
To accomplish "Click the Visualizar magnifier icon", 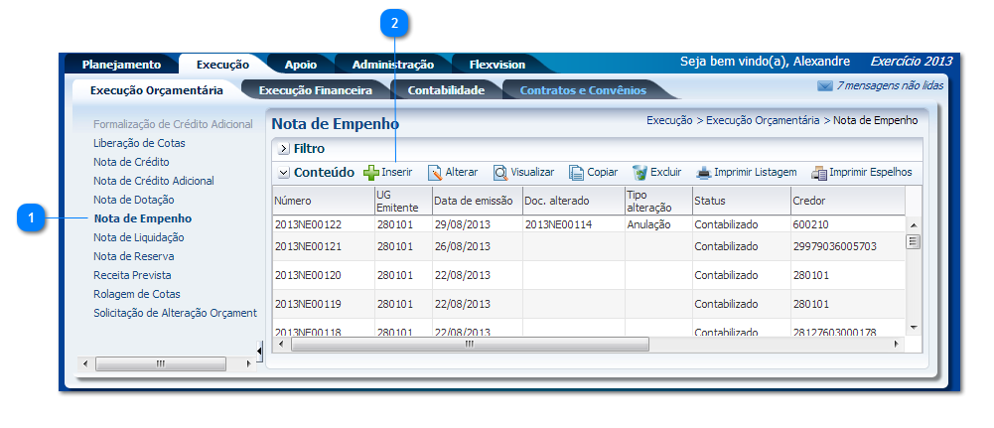I will 500,173.
